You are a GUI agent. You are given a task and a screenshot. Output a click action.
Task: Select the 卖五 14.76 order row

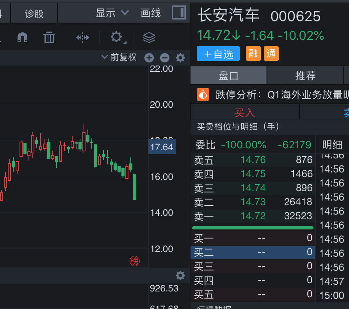(253, 160)
